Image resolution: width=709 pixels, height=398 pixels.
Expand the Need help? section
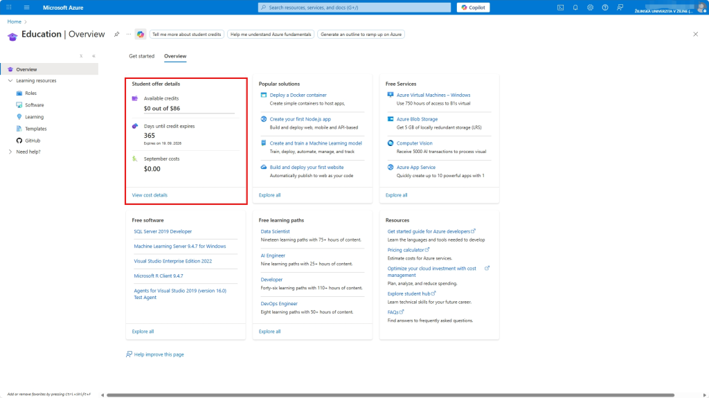[x=10, y=152]
